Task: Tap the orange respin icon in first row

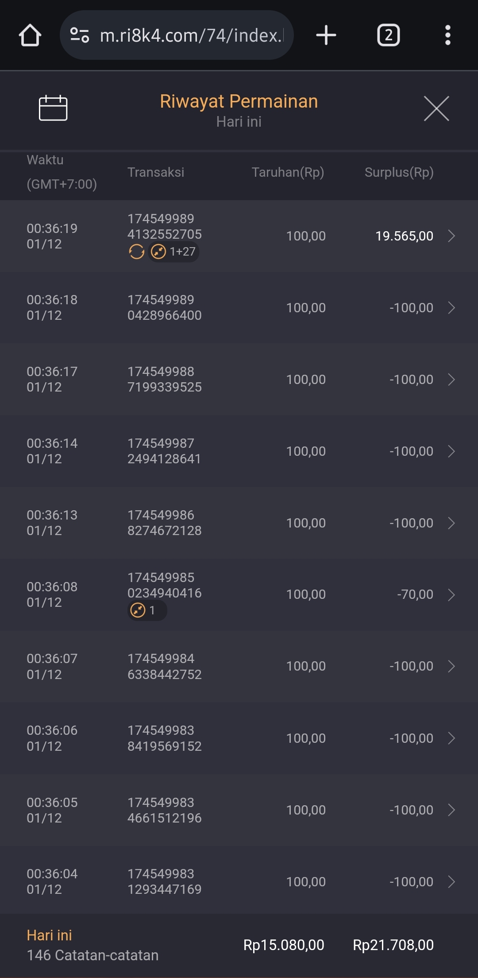Action: [136, 252]
